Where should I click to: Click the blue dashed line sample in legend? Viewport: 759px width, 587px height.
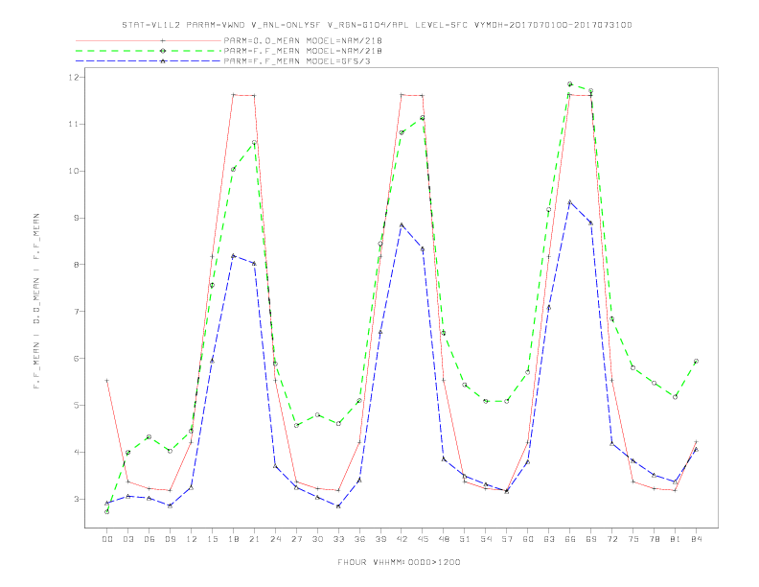[149, 61]
